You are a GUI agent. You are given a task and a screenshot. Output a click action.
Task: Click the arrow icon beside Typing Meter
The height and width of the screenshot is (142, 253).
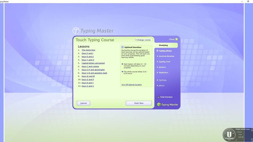157,51
